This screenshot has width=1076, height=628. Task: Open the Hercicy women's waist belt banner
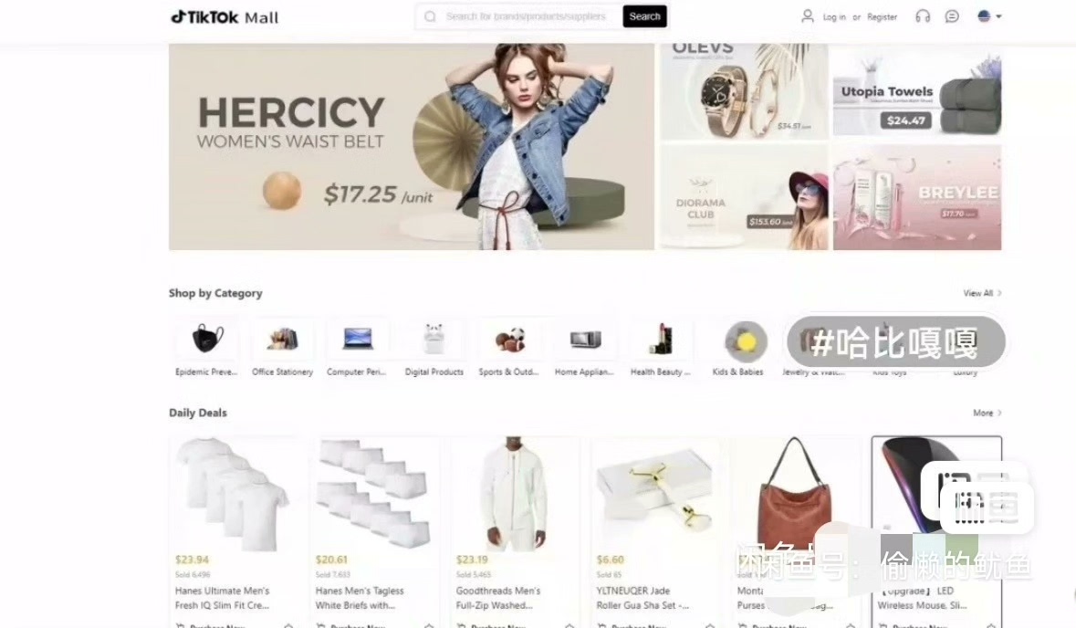412,147
